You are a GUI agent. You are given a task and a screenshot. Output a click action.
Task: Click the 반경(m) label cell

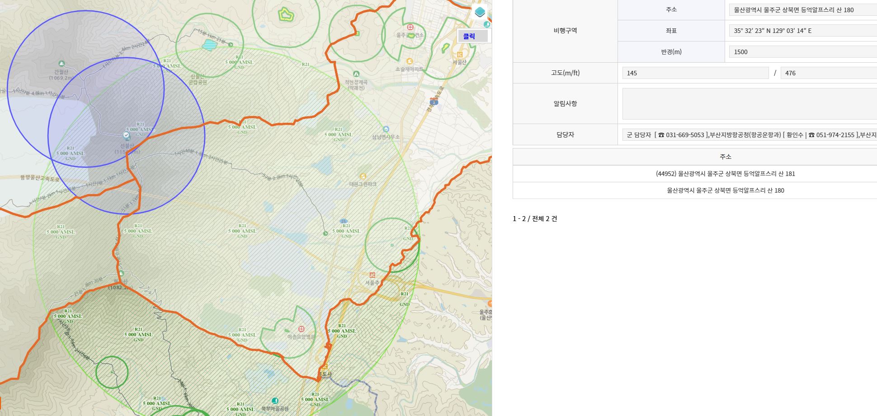coord(671,52)
